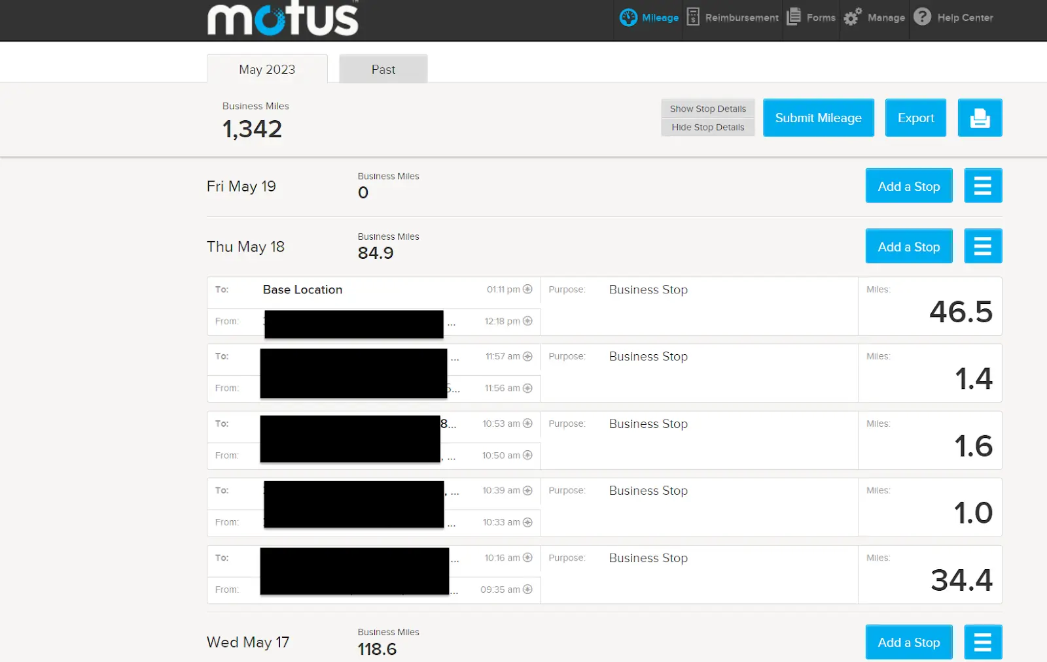Screen dimensions: 1047x662
Task: Switch to the Past tab
Action: pyautogui.click(x=383, y=69)
